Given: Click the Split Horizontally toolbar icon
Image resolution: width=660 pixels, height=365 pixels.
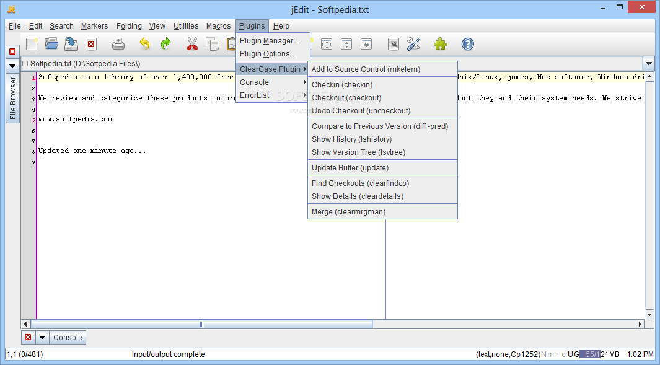Looking at the screenshot, I should (346, 44).
